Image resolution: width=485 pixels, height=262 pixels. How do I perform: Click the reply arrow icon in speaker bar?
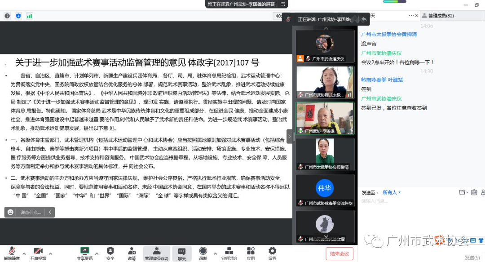364,19
